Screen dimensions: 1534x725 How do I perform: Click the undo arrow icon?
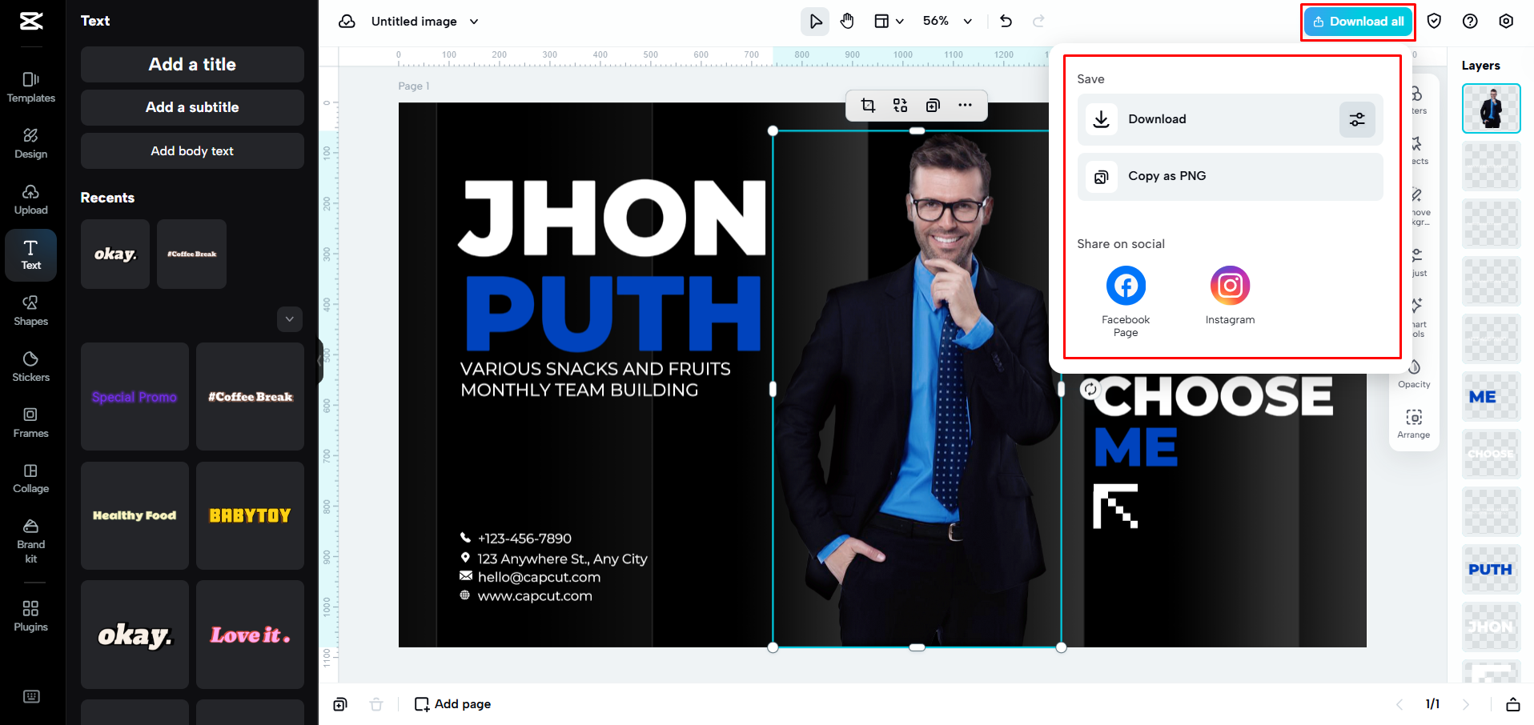coord(1006,22)
